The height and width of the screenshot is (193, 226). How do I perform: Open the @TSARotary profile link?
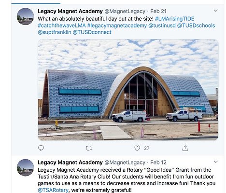click(x=53, y=190)
